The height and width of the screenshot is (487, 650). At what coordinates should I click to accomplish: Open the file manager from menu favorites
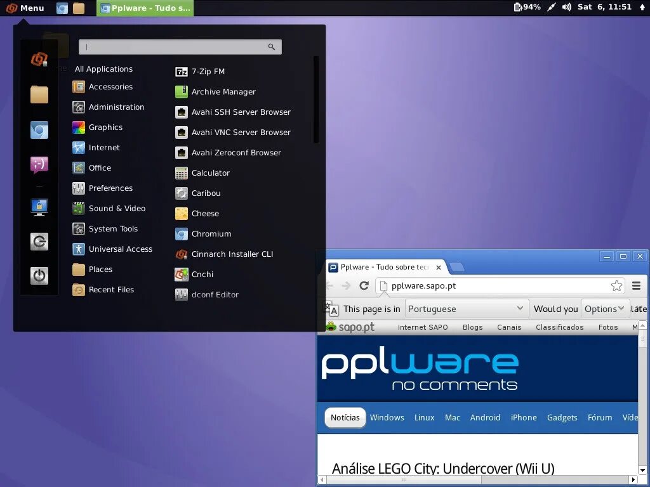click(39, 94)
